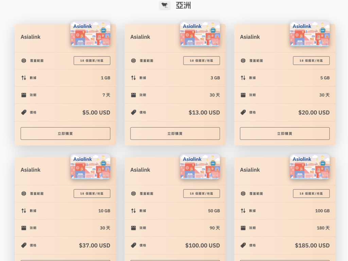348x261 pixels.
Task: Click the price tag icon beside $185.00 USD
Action: (x=243, y=245)
